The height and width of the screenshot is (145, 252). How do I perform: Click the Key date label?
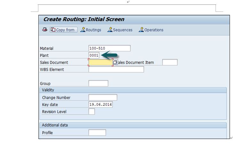click(x=50, y=105)
